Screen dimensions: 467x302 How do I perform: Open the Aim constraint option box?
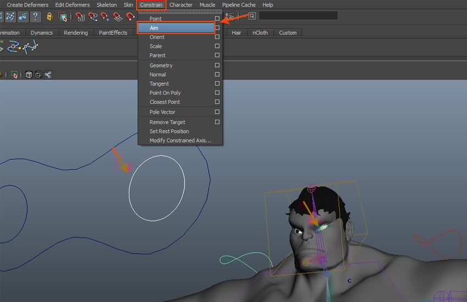click(217, 27)
